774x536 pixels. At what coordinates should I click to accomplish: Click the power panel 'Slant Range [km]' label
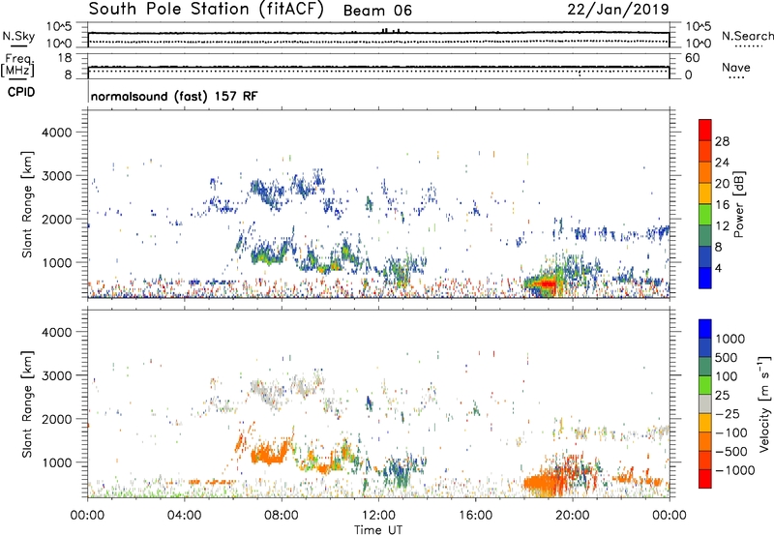[x=27, y=205]
